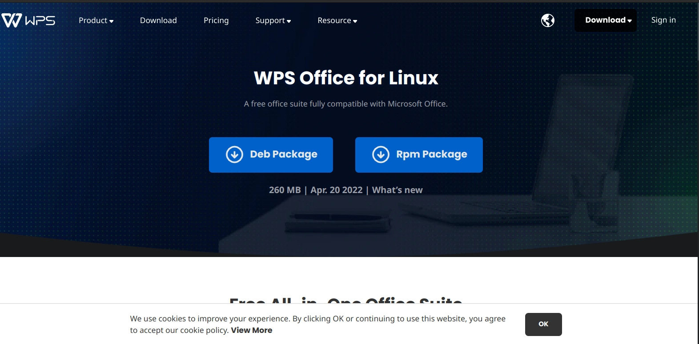The image size is (699, 344).
Task: Click the download arrow icon on Rpm Package
Action: [x=381, y=154]
